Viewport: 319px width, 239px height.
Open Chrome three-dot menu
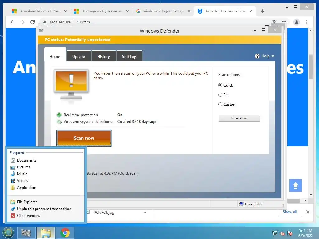pos(307,22)
